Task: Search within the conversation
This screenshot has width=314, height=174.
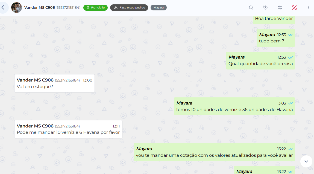Action: coord(251,8)
